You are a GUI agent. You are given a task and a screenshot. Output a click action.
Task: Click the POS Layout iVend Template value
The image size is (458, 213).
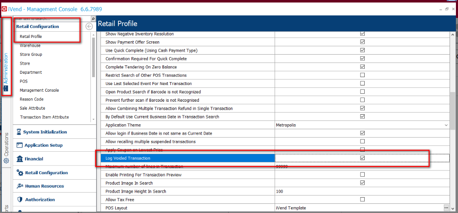click(x=291, y=208)
